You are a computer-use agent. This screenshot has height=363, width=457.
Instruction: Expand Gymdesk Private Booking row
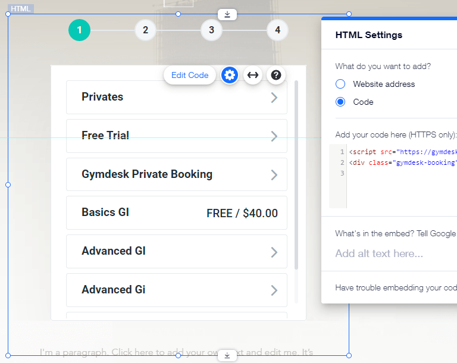click(176, 174)
